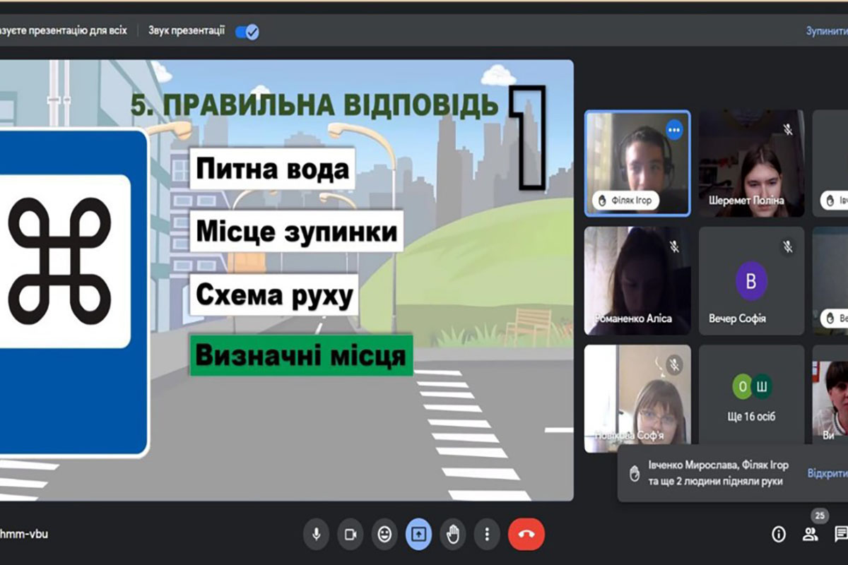Click the muted mic icon on Романенко Аліса
Viewport: 848px width, 565px height.
(674, 246)
